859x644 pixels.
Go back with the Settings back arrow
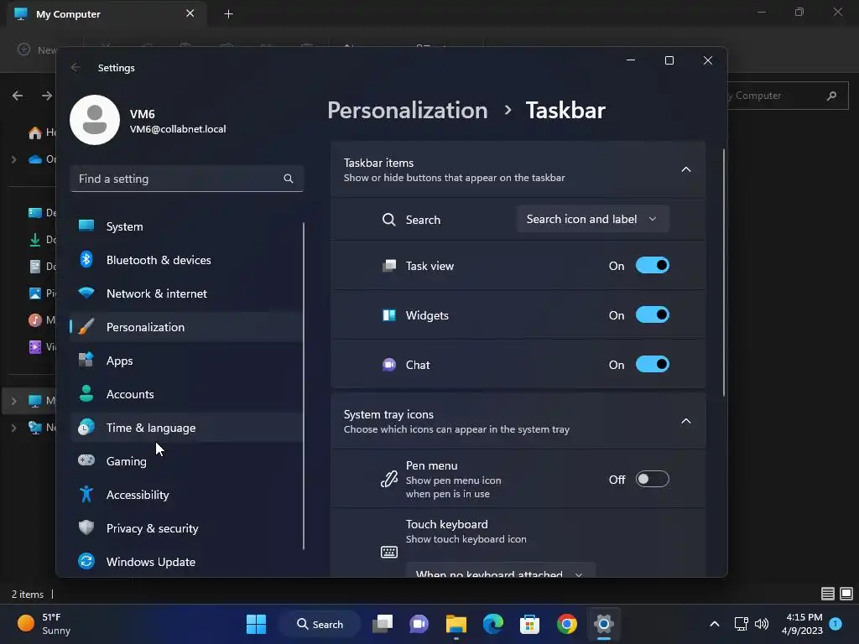click(75, 67)
